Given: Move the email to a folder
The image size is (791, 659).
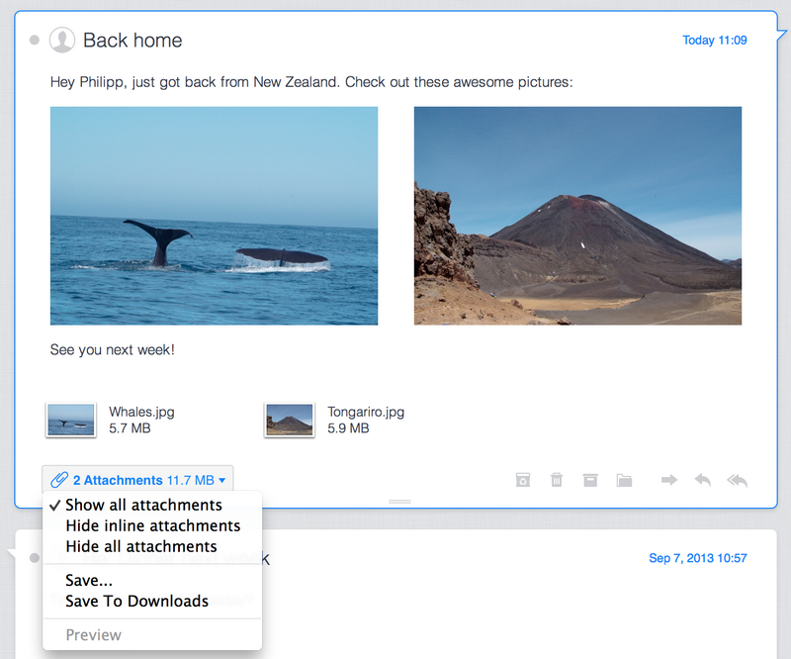Looking at the screenshot, I should [x=624, y=480].
